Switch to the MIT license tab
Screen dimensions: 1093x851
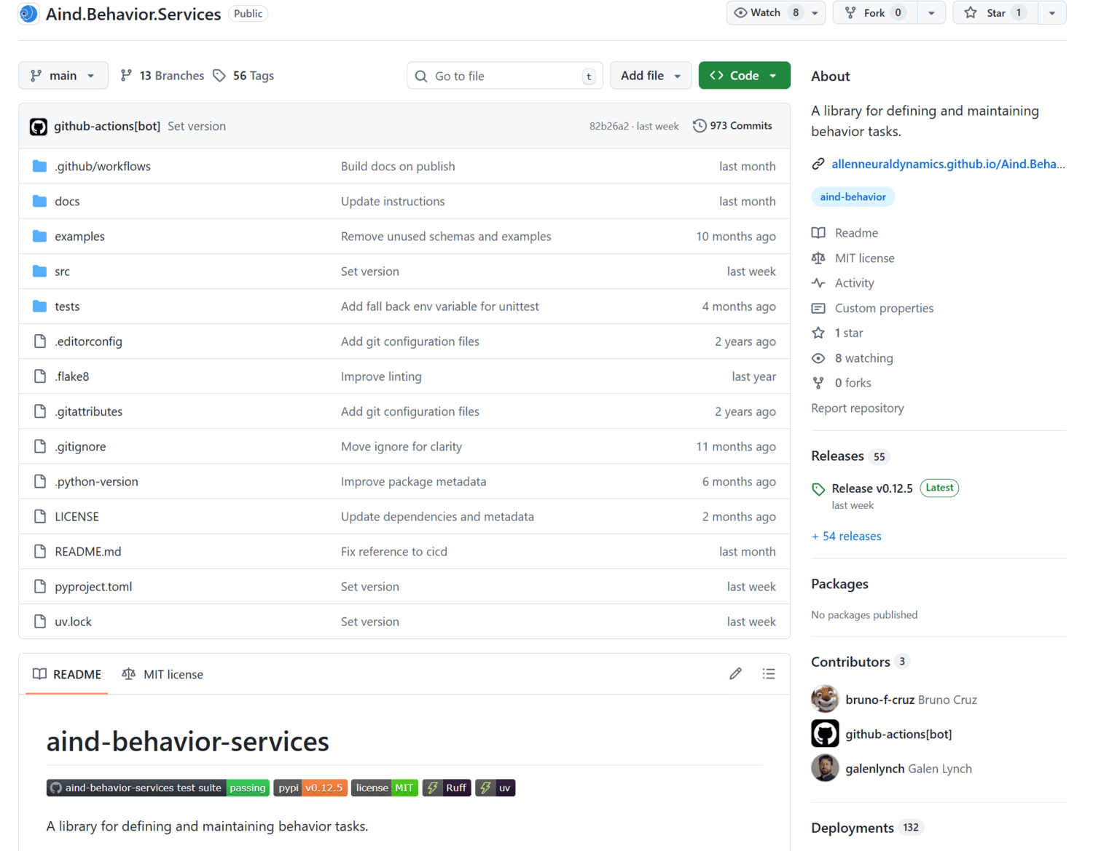162,674
